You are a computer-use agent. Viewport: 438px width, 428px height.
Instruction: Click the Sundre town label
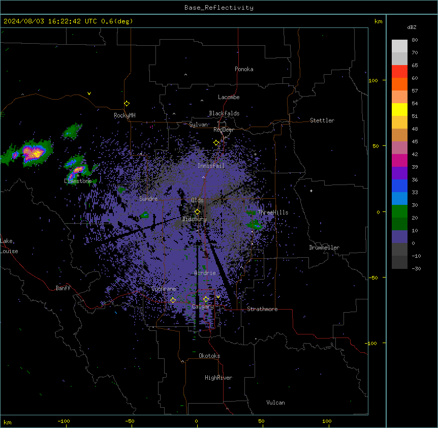click(148, 199)
